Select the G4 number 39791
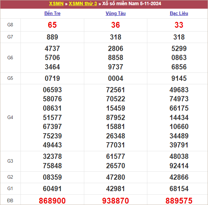 179,145
